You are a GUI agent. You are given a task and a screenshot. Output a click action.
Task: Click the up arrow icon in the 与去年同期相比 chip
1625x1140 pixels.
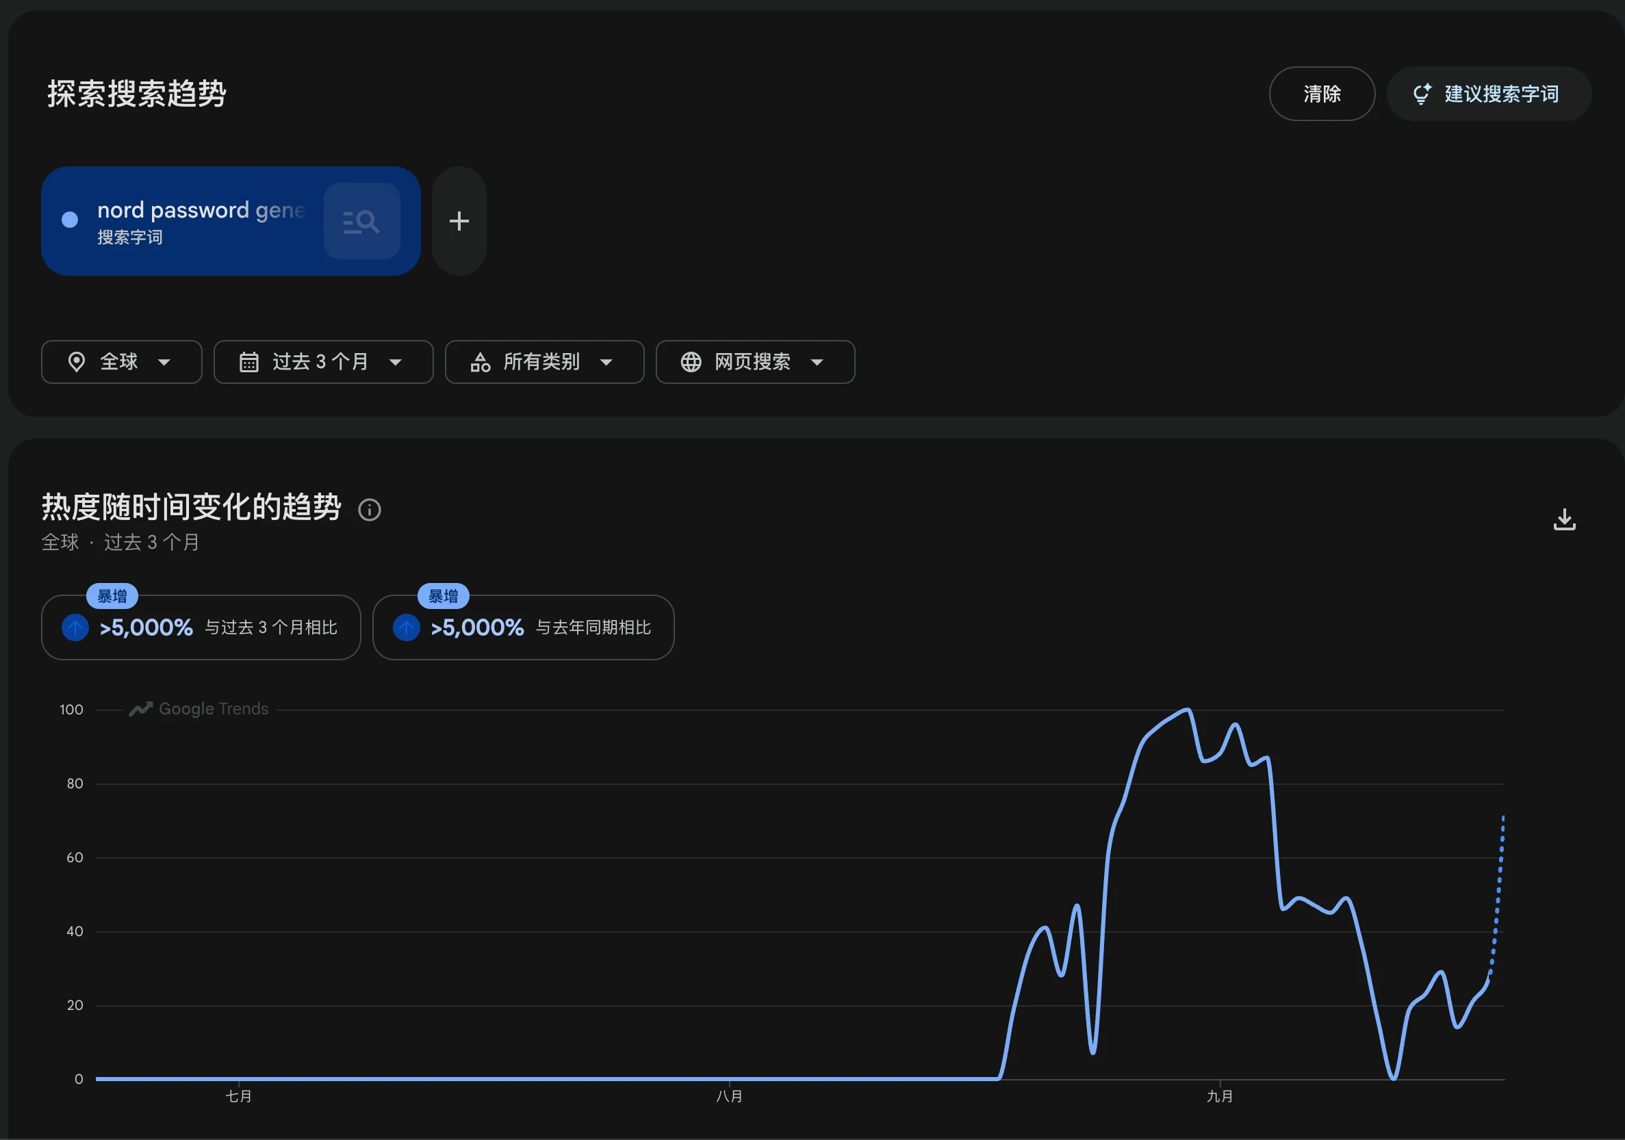[x=407, y=627]
